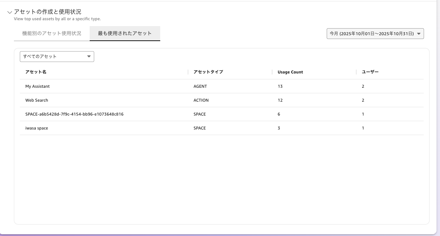Click usage count 13 for My Assistant
The image size is (440, 236).
[x=280, y=86]
